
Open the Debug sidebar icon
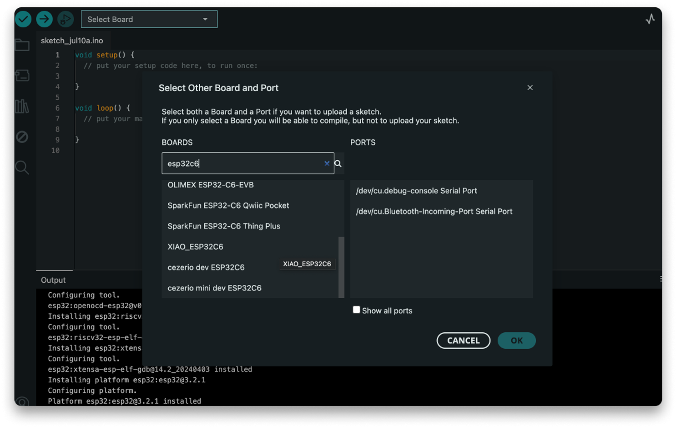[x=22, y=137]
